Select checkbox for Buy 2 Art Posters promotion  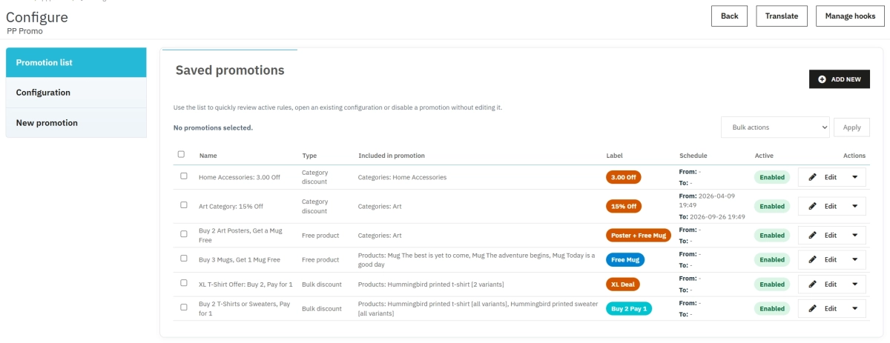(x=184, y=233)
